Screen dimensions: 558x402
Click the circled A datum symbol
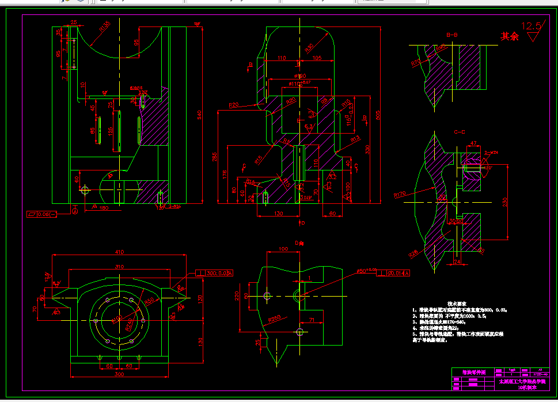point(75,211)
